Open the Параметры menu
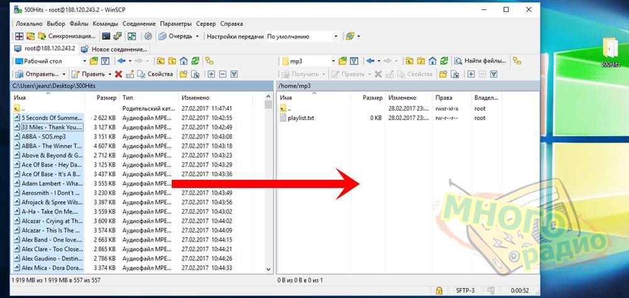Viewport: 629px width, 298px height. [175, 24]
